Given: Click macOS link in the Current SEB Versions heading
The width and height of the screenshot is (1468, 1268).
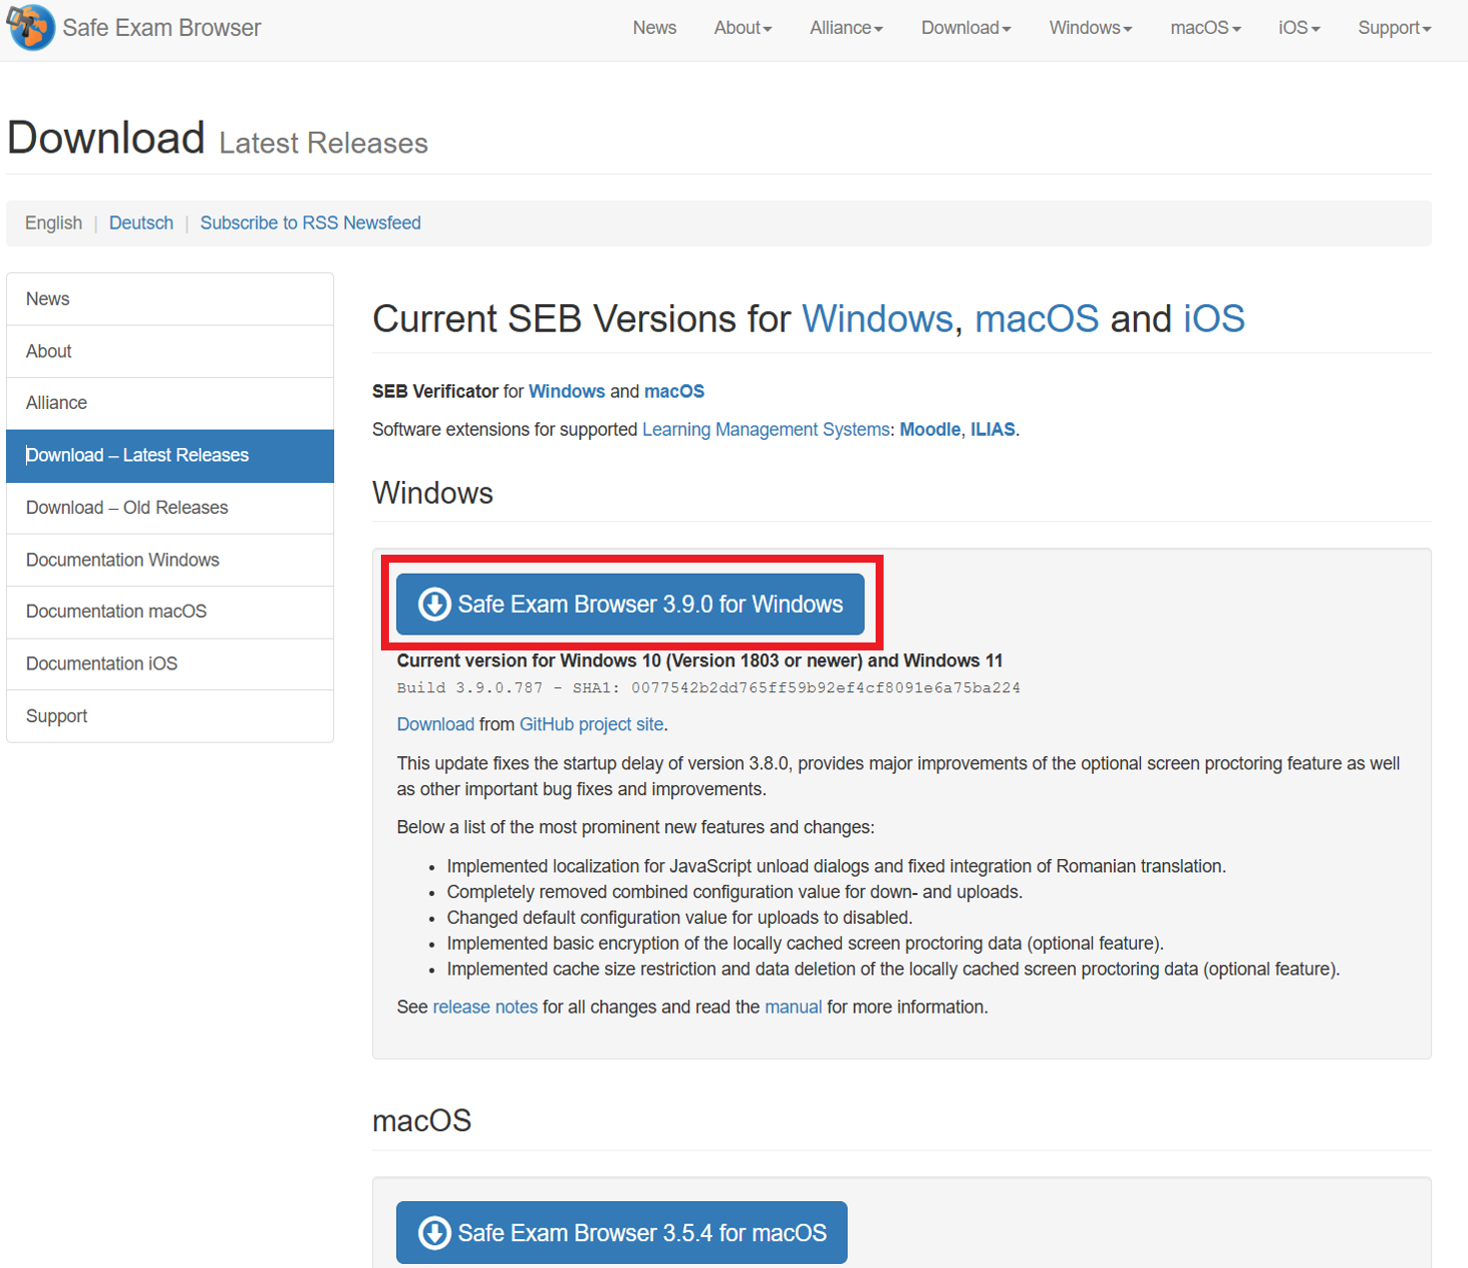Looking at the screenshot, I should 1036,319.
